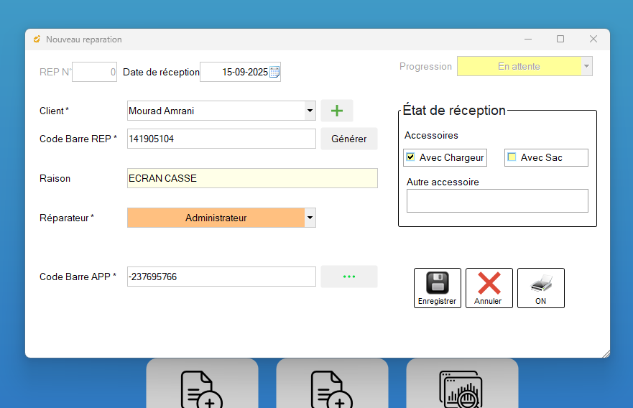Uncheck the Avec Chargeur checkbox
This screenshot has width=633, height=408.
pos(410,157)
